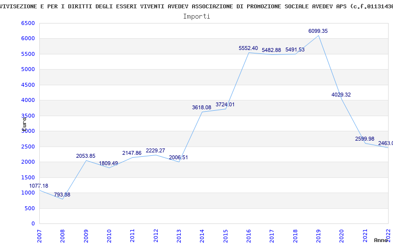The width and height of the screenshot is (393, 245).
Task: Select the 5552.40 data point label
Action: coord(248,48)
